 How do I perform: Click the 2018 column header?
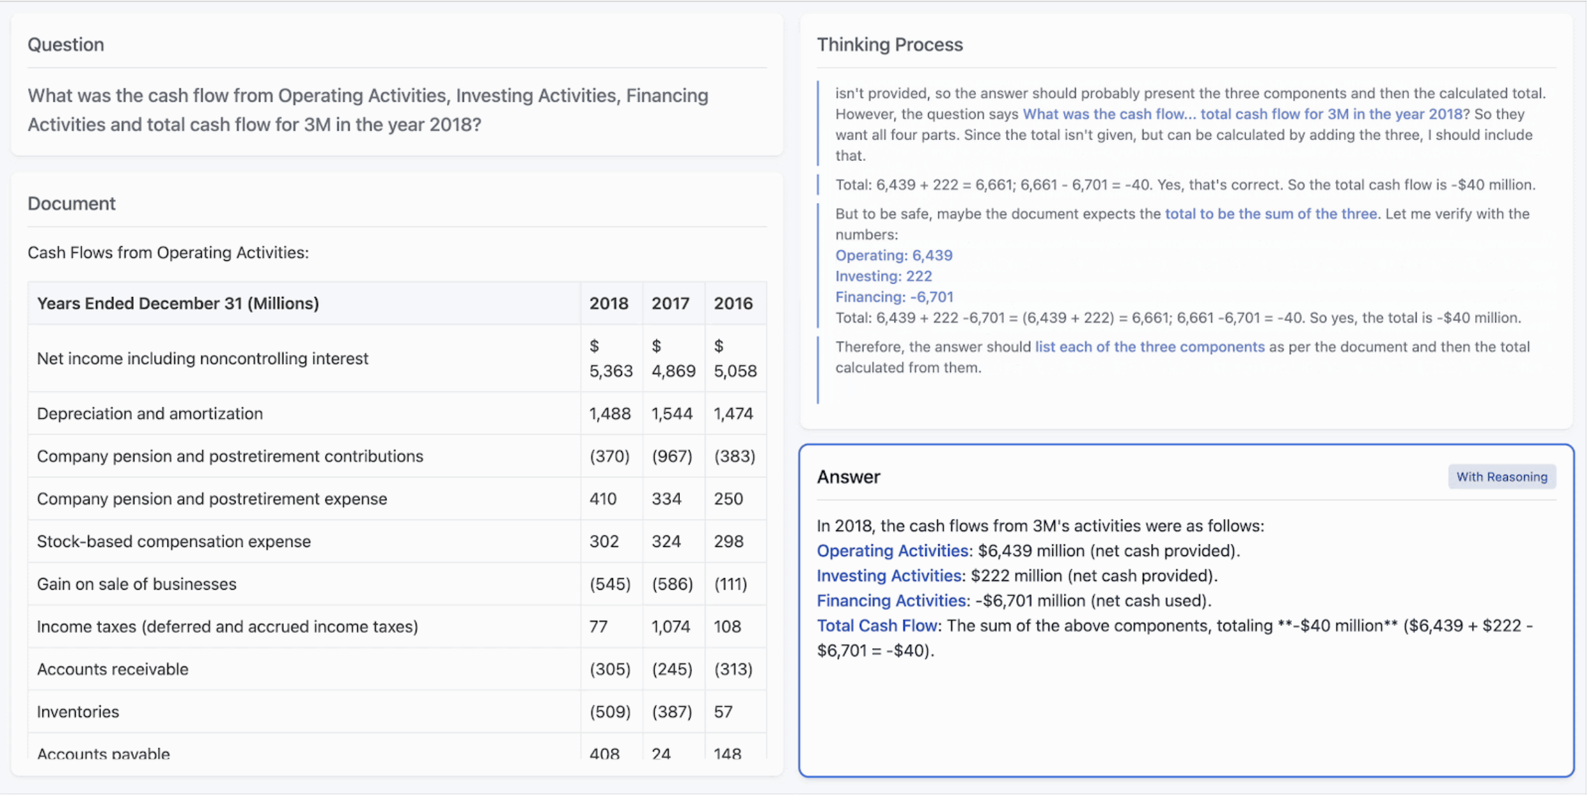pos(610,304)
